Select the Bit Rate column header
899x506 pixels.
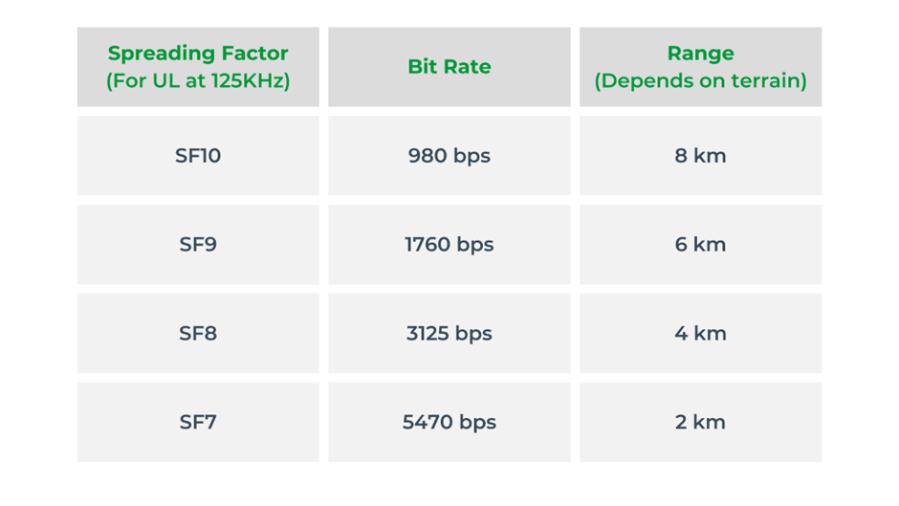(449, 67)
